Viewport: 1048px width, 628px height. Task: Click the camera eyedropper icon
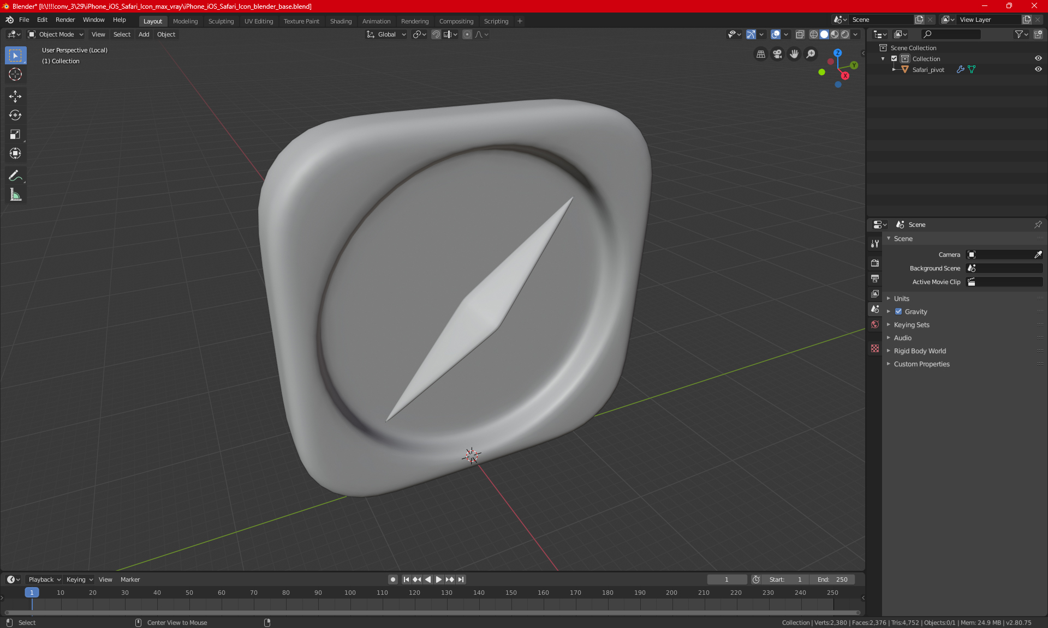coord(1038,255)
